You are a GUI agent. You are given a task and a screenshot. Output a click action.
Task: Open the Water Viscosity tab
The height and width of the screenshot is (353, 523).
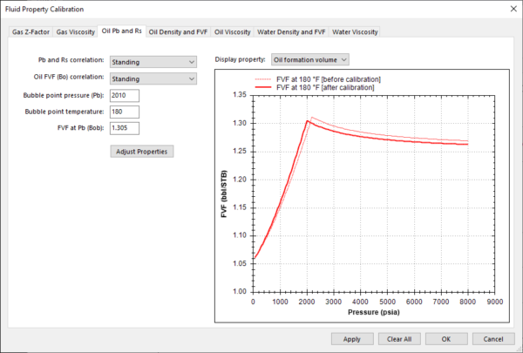355,32
